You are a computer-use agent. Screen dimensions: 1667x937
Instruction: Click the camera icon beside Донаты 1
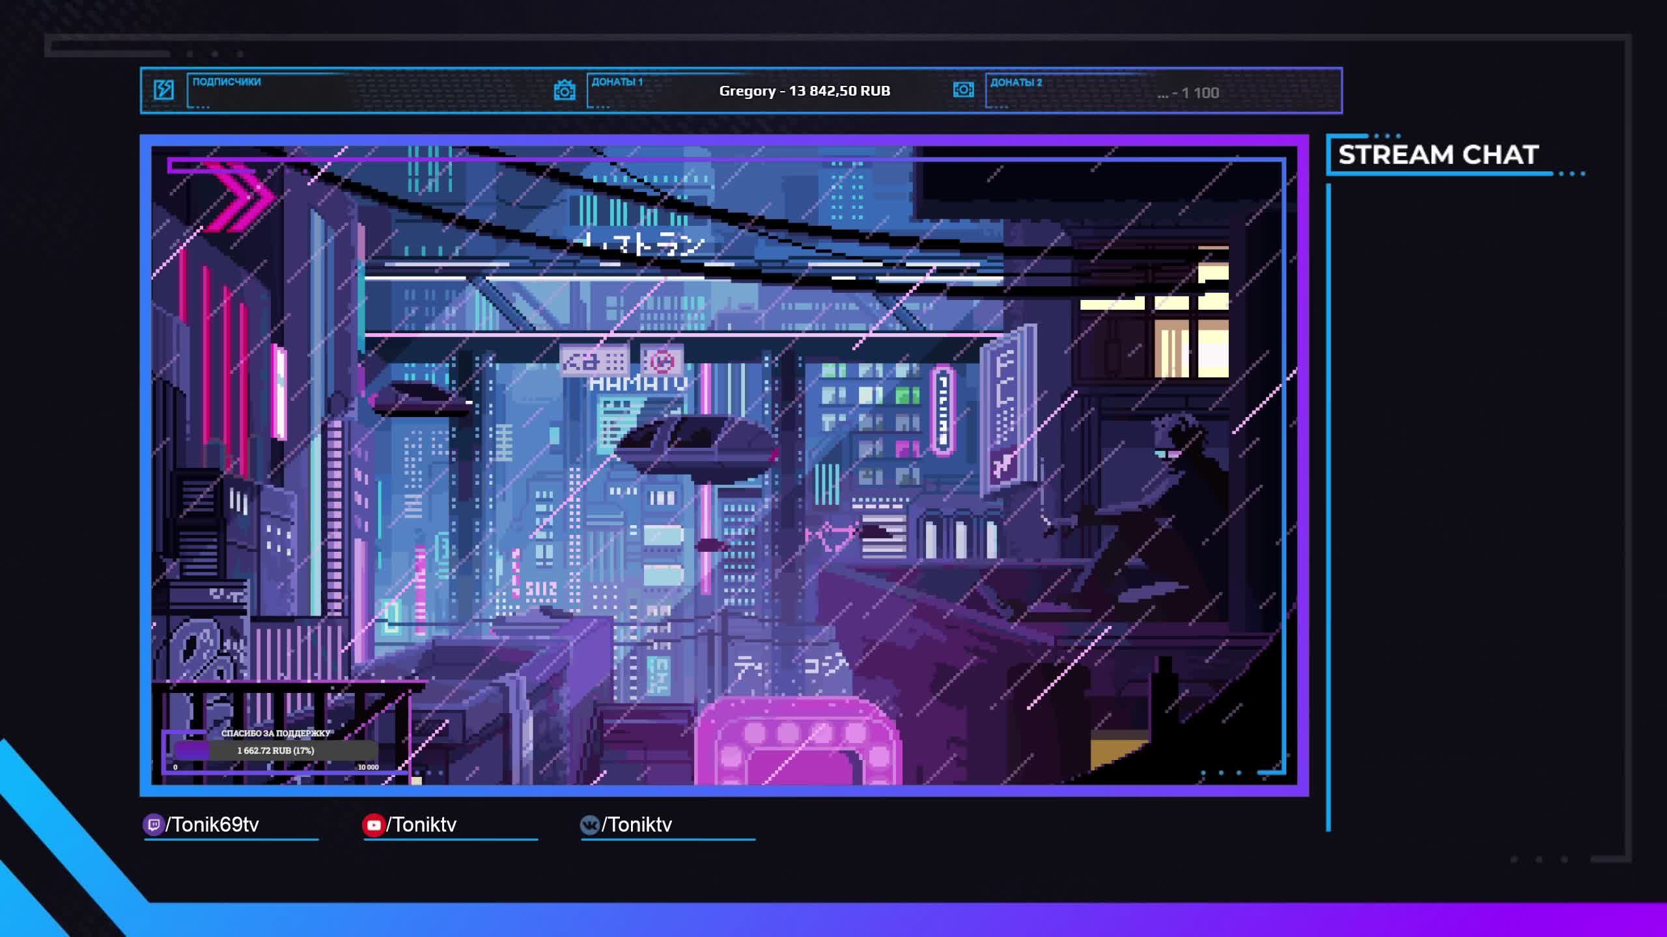tap(564, 90)
